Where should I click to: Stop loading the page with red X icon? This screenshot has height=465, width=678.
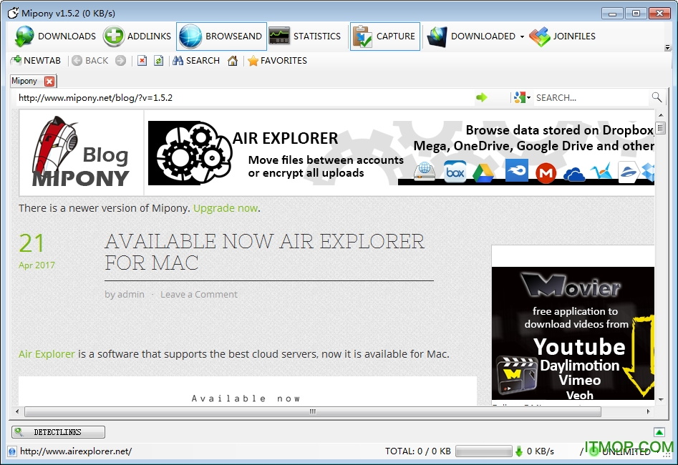point(142,61)
